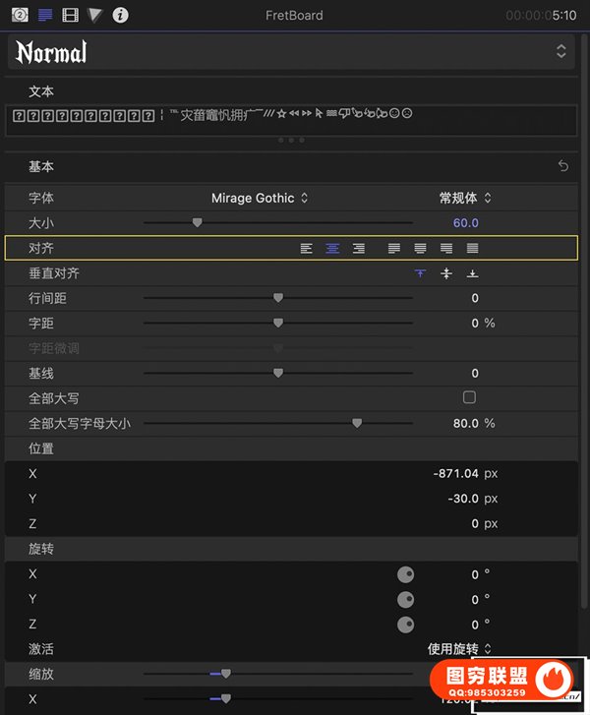Reset the 基本 section parameters
The height and width of the screenshot is (715, 590).
coord(563,166)
